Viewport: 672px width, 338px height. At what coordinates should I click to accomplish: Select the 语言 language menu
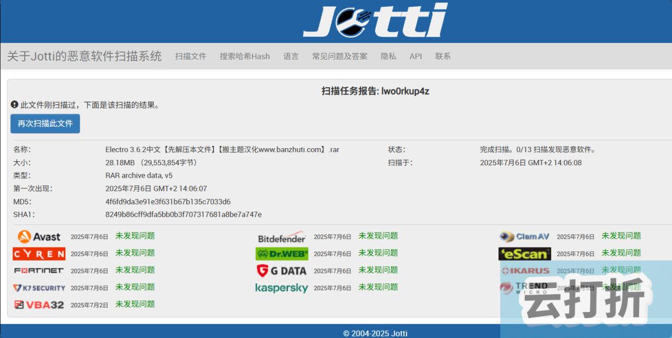(291, 56)
